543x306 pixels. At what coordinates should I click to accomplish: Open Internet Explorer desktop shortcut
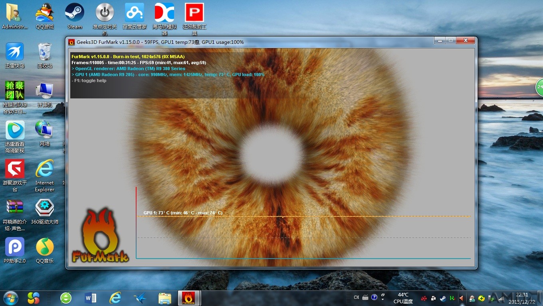click(45, 176)
